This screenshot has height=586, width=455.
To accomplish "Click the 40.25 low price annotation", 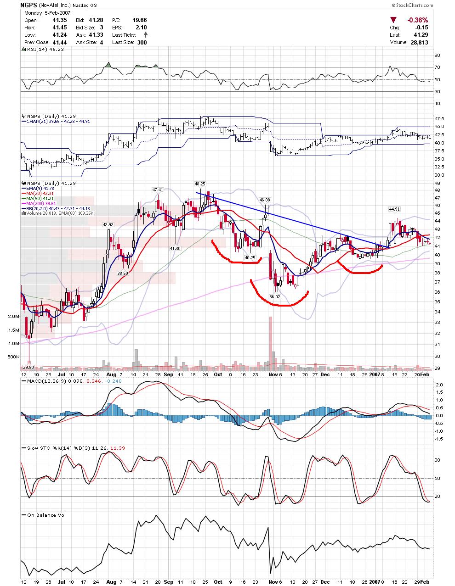I will pyautogui.click(x=250, y=257).
